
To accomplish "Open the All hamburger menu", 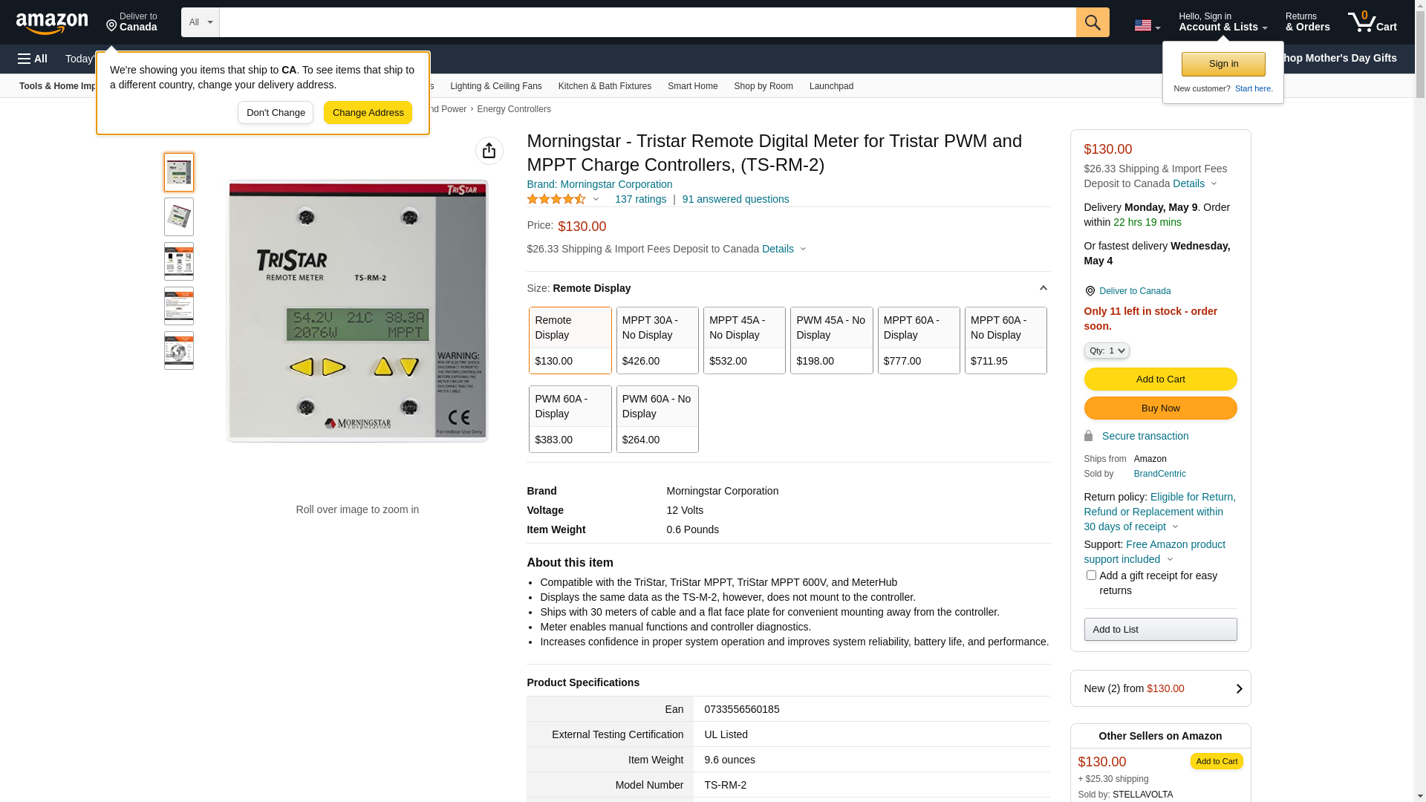I will (x=33, y=59).
